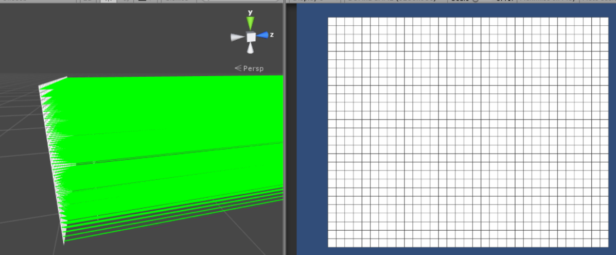Screen dimensions: 616x255
Task: Click the green Y axis cone on the gizmo
Action: tap(250, 23)
